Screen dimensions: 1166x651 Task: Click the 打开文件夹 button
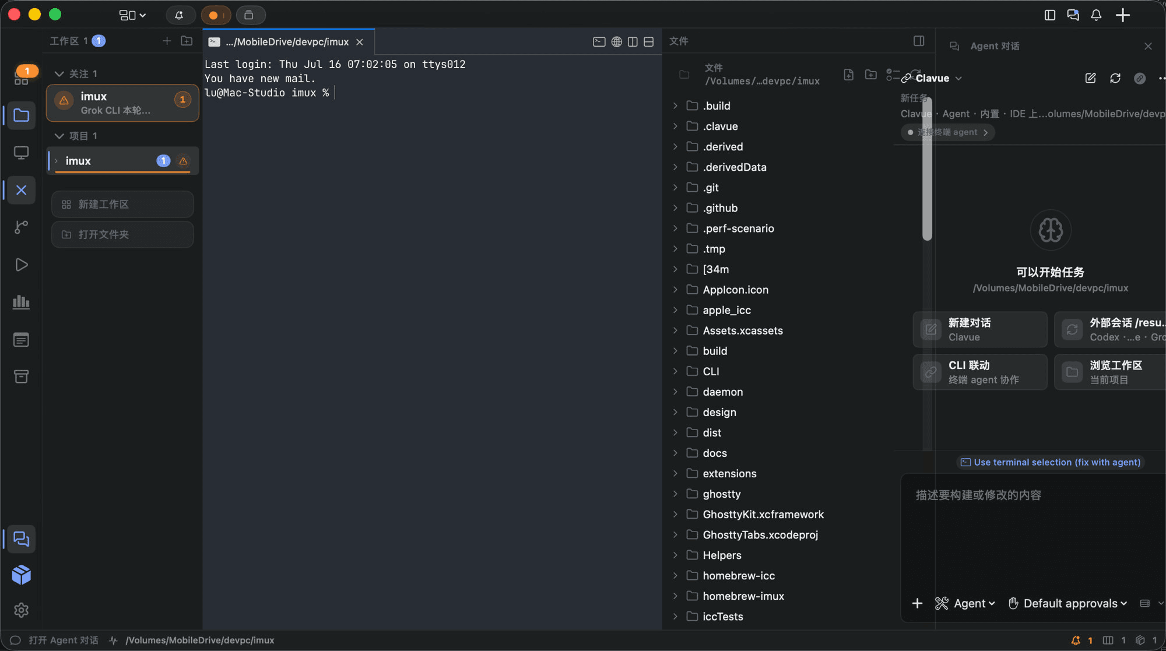click(122, 234)
